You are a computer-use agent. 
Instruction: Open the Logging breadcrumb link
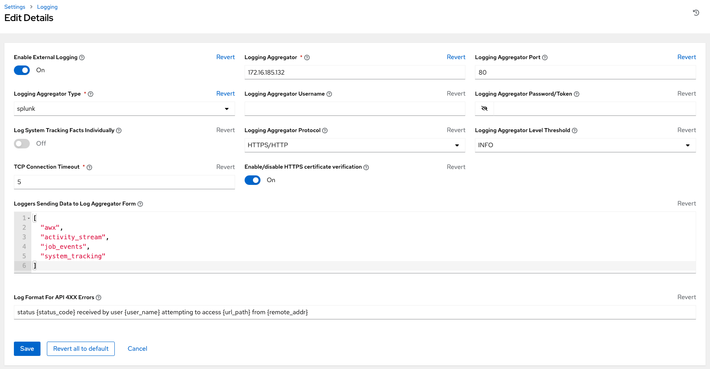click(47, 7)
